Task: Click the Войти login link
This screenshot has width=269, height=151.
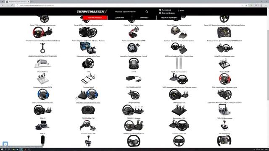Action: tap(181, 10)
